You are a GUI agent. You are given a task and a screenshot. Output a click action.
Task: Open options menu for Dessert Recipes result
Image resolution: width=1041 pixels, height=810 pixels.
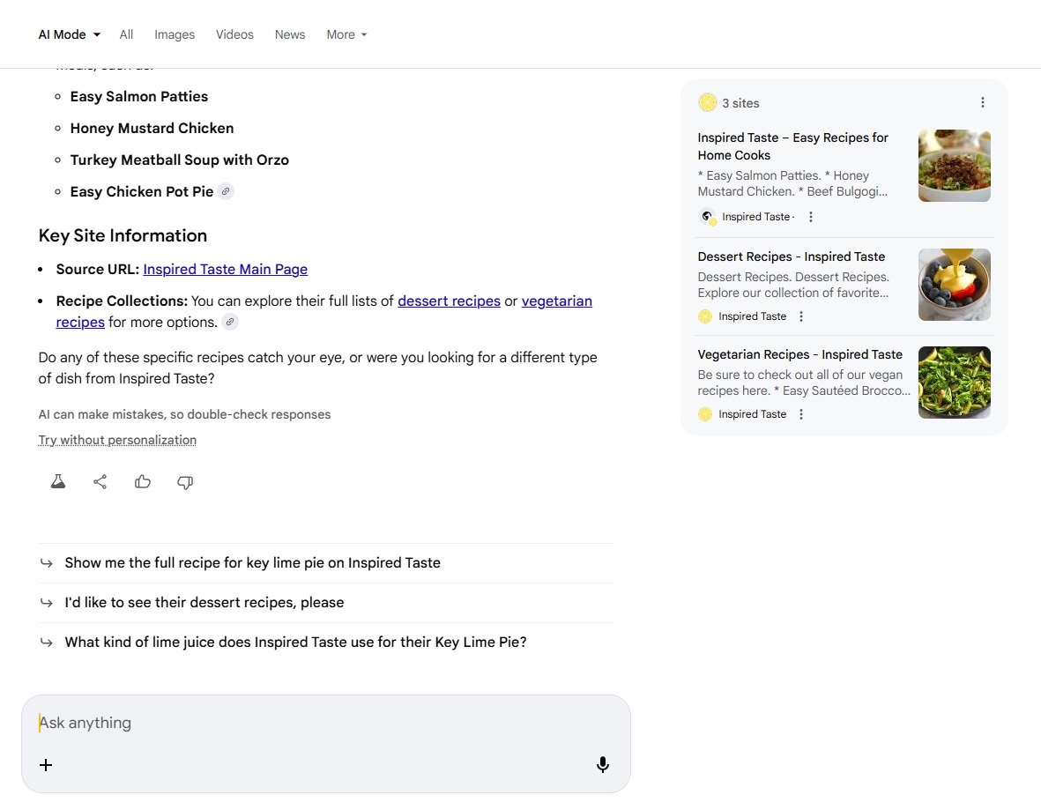point(801,316)
